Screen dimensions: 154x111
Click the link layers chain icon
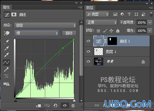point(97,105)
